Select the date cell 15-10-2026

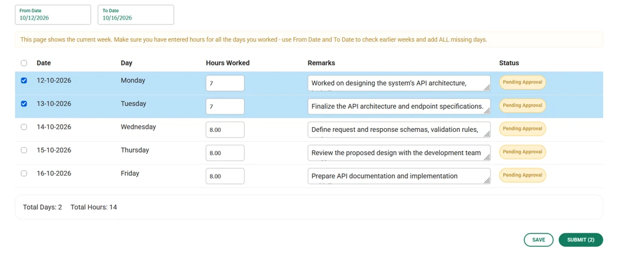pyautogui.click(x=54, y=150)
